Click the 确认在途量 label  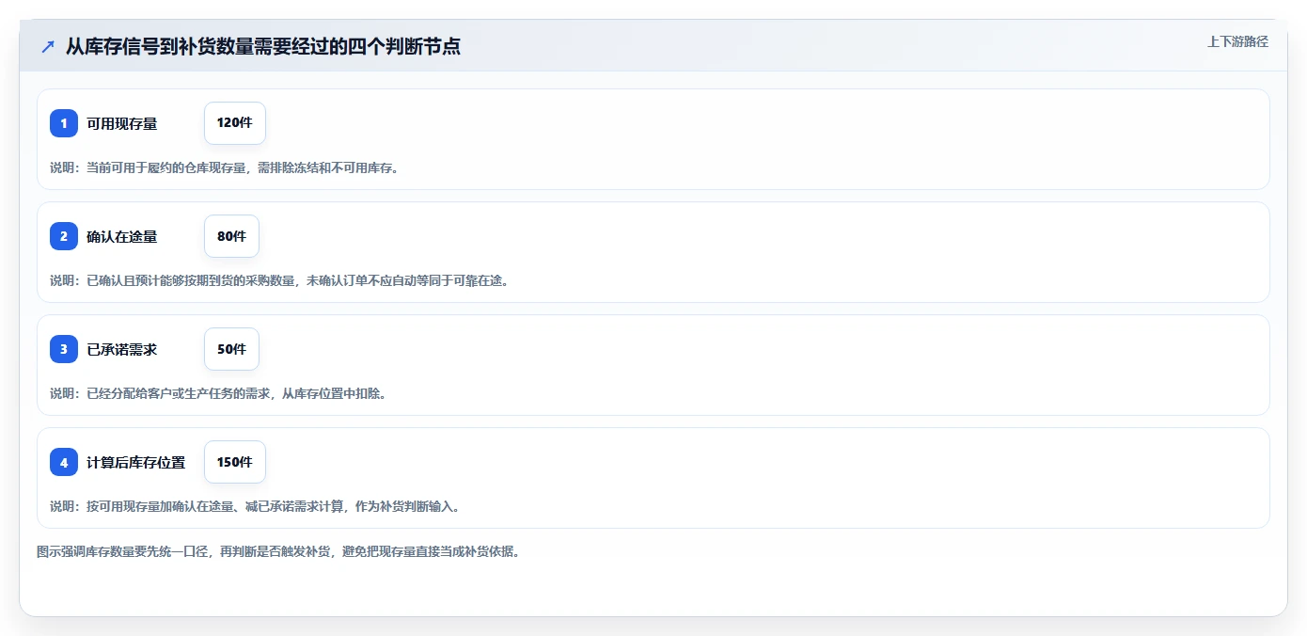121,236
